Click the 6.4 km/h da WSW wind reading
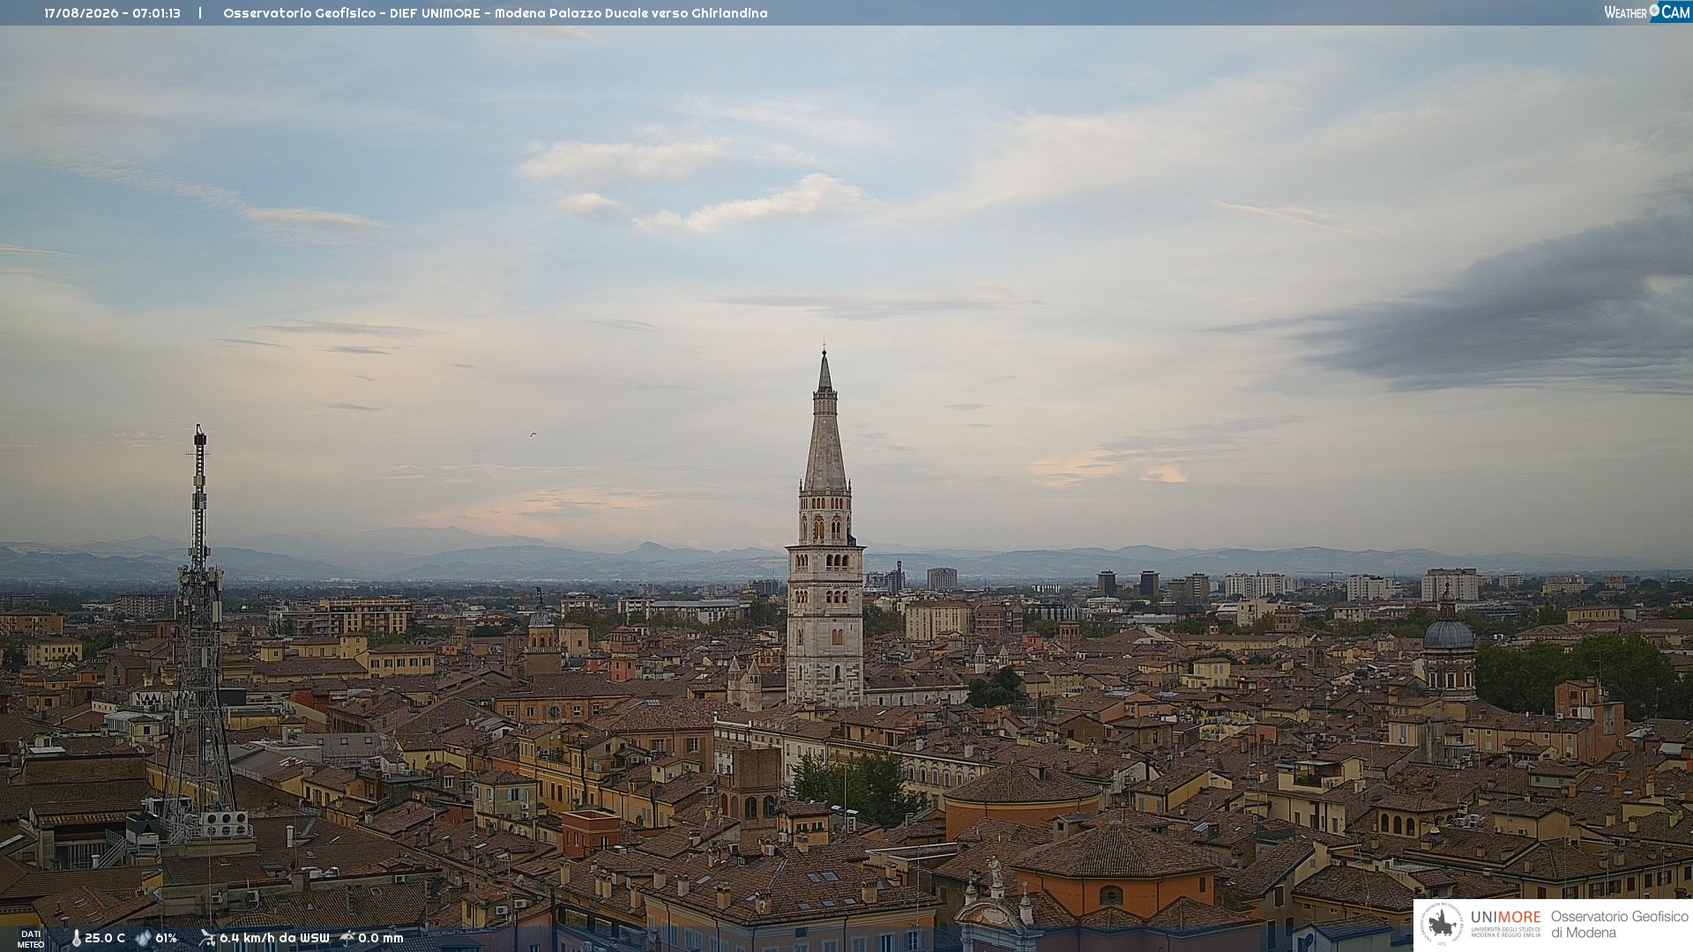Image resolution: width=1693 pixels, height=952 pixels. 274,938
